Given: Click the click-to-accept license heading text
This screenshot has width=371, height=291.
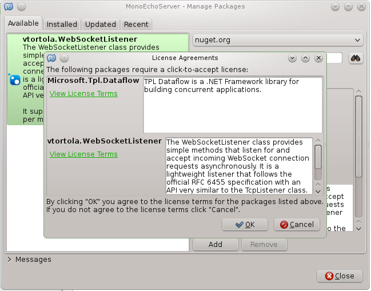Looking at the screenshot, I should click(x=147, y=70).
